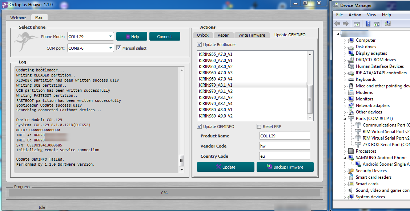Viewport: 410px width, 211px height.
Task: Collapse Ports (COM & LPT) node
Action: point(345,119)
